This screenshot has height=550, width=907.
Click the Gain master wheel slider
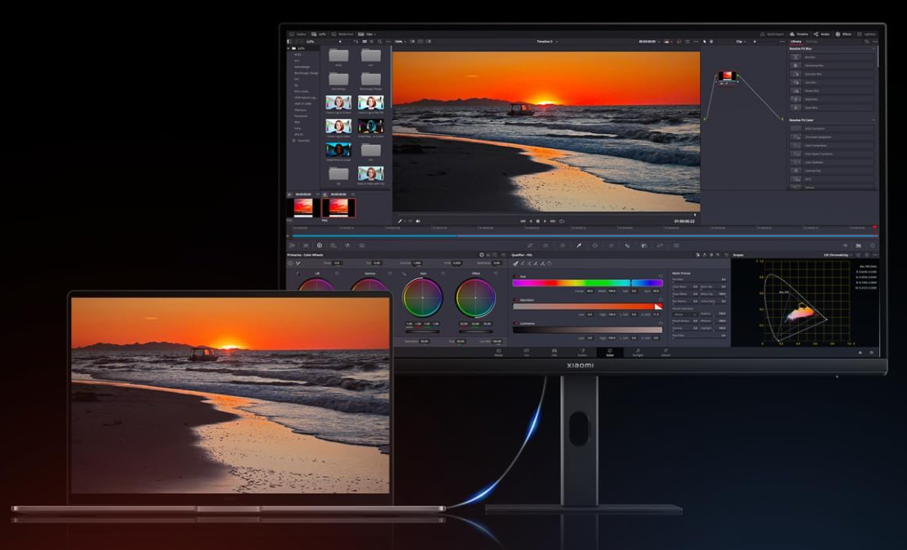tap(422, 331)
